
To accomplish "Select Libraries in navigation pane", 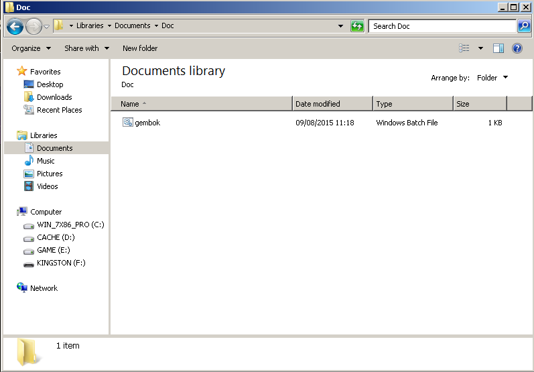I will click(44, 135).
